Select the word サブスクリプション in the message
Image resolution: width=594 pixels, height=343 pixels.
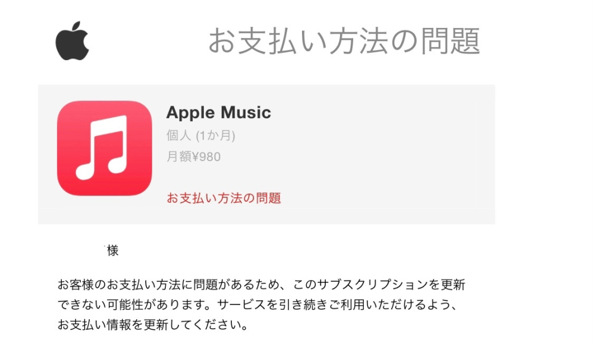coord(372,285)
